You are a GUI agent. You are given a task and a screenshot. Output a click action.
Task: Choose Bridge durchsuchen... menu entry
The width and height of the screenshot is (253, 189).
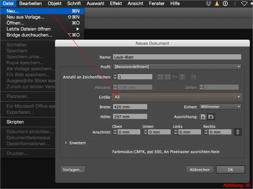42,35
